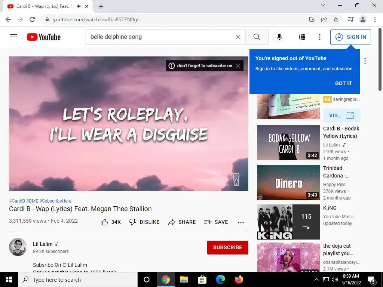Screen dimensions: 383x287
Task: Open Cortana circle on taskbar
Action: point(147,280)
